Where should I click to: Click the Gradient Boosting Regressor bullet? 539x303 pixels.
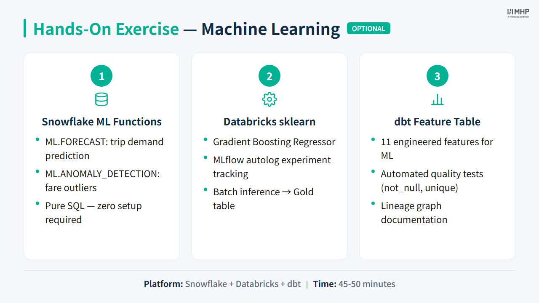click(x=274, y=142)
